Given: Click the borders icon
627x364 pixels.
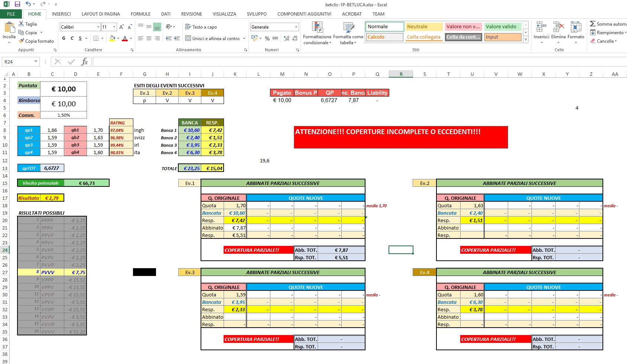Looking at the screenshot, I should (96, 38).
